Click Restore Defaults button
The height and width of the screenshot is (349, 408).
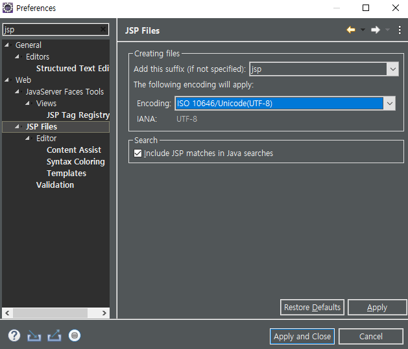(312, 307)
